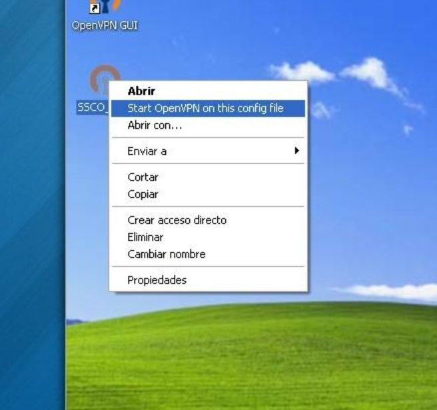Click empty blue sky right of menu

point(373,200)
